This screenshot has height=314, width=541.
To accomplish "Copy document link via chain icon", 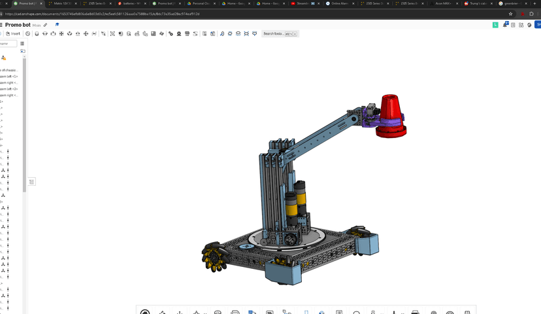I will coord(45,25).
